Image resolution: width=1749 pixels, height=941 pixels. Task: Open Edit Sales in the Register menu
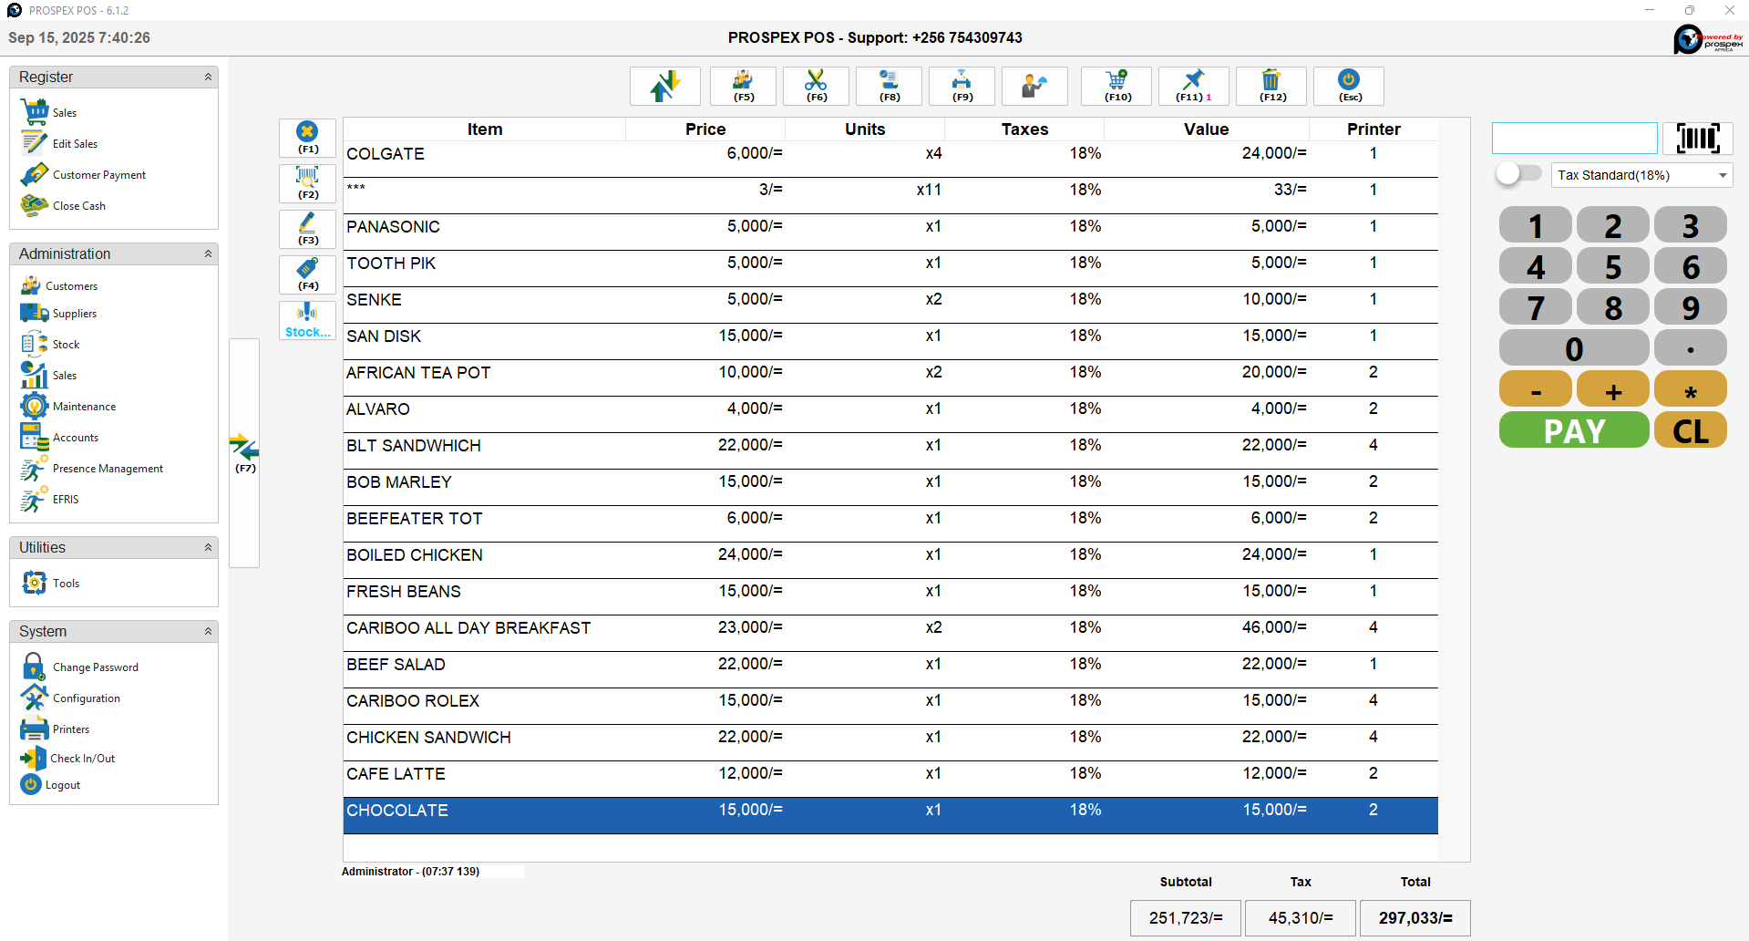(x=77, y=143)
